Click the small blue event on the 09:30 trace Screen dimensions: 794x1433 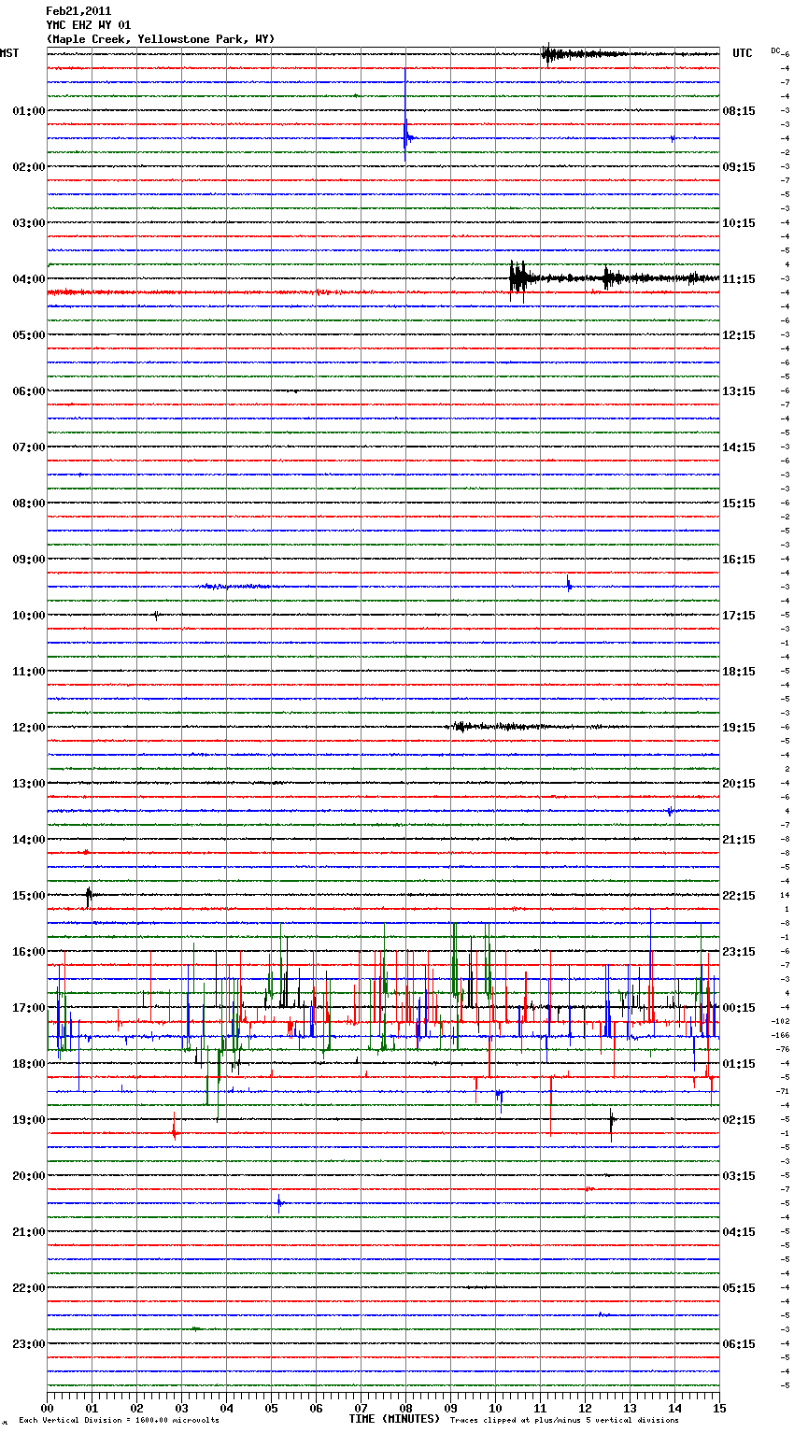click(569, 585)
